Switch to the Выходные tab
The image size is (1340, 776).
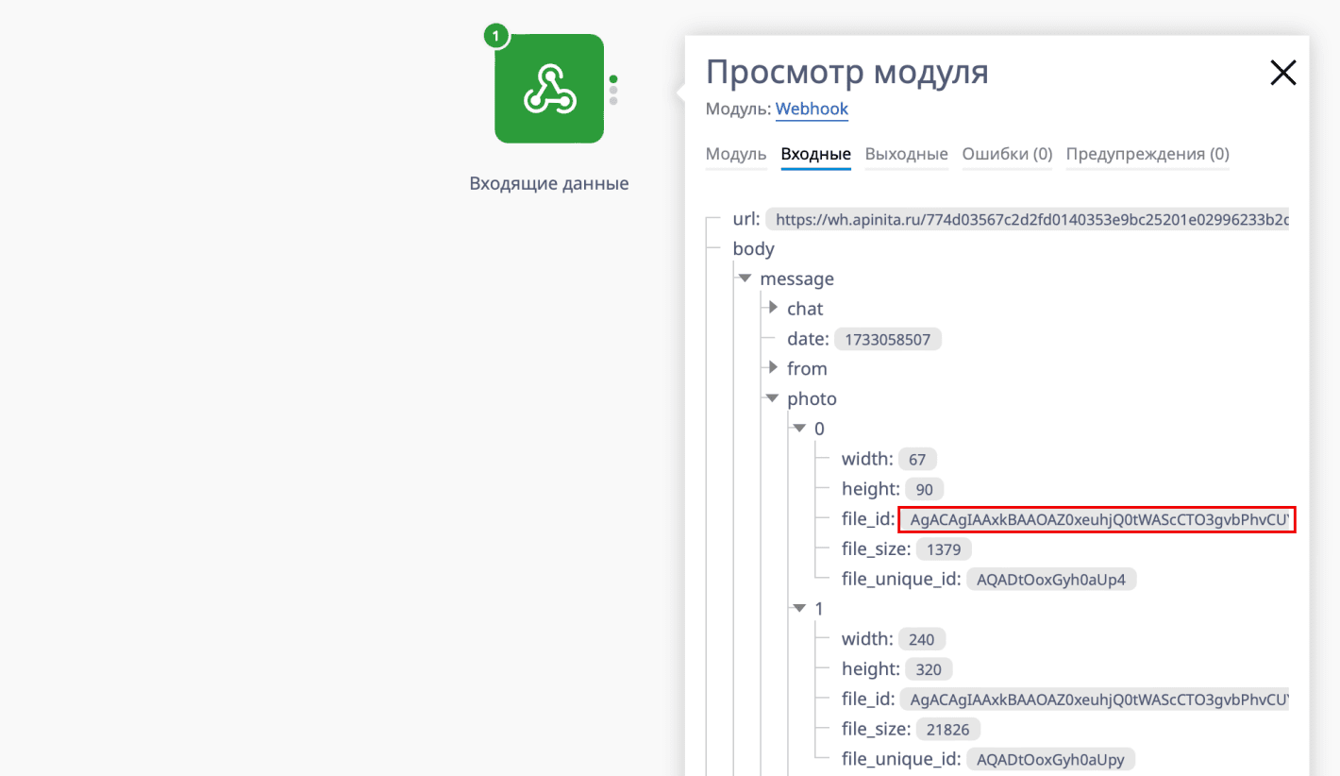pos(906,154)
